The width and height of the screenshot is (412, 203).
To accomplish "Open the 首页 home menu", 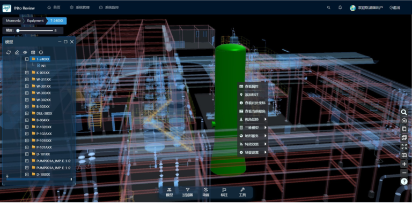I will click(54, 7).
